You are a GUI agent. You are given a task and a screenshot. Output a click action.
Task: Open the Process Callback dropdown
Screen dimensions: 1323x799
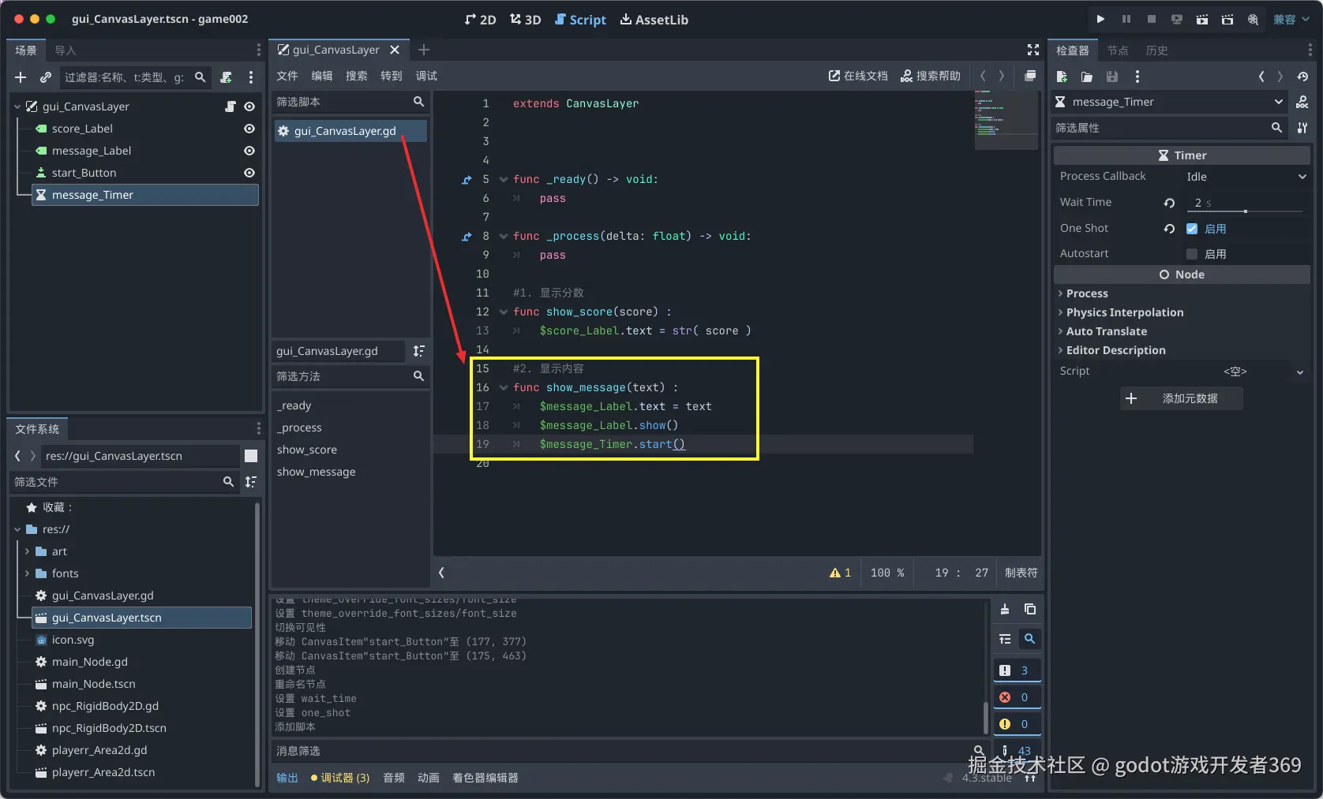pyautogui.click(x=1246, y=177)
